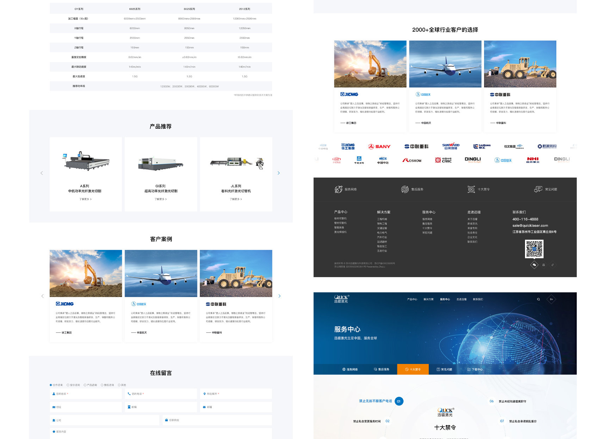
Task: Click the ROSHOW logo in the client strip
Action: pos(412,160)
